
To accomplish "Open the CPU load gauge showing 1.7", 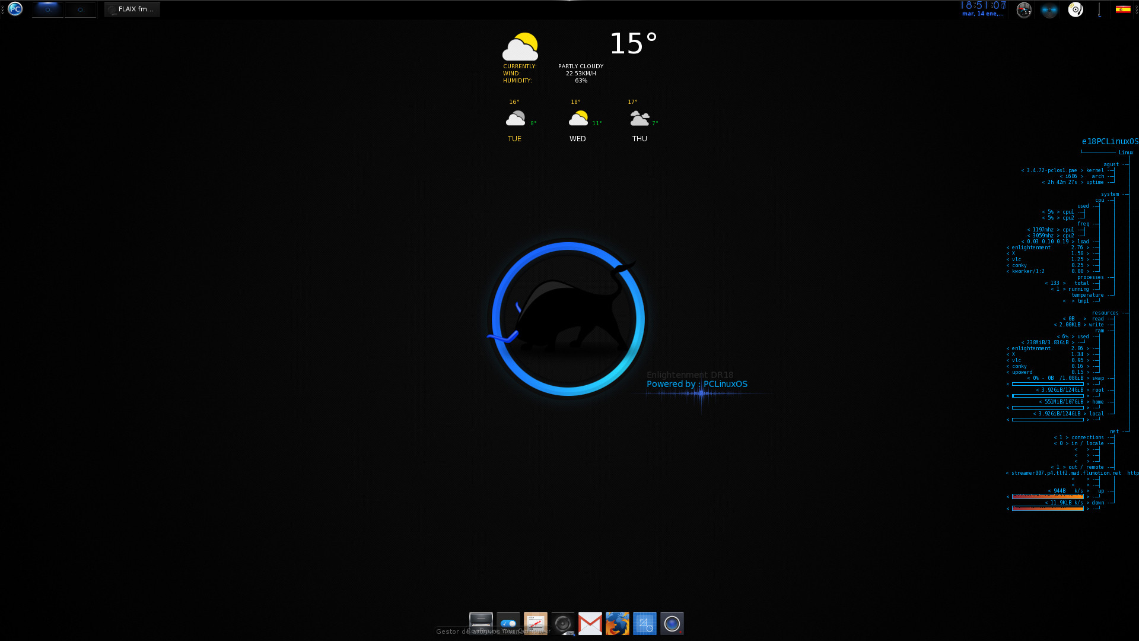I will (1024, 9).
